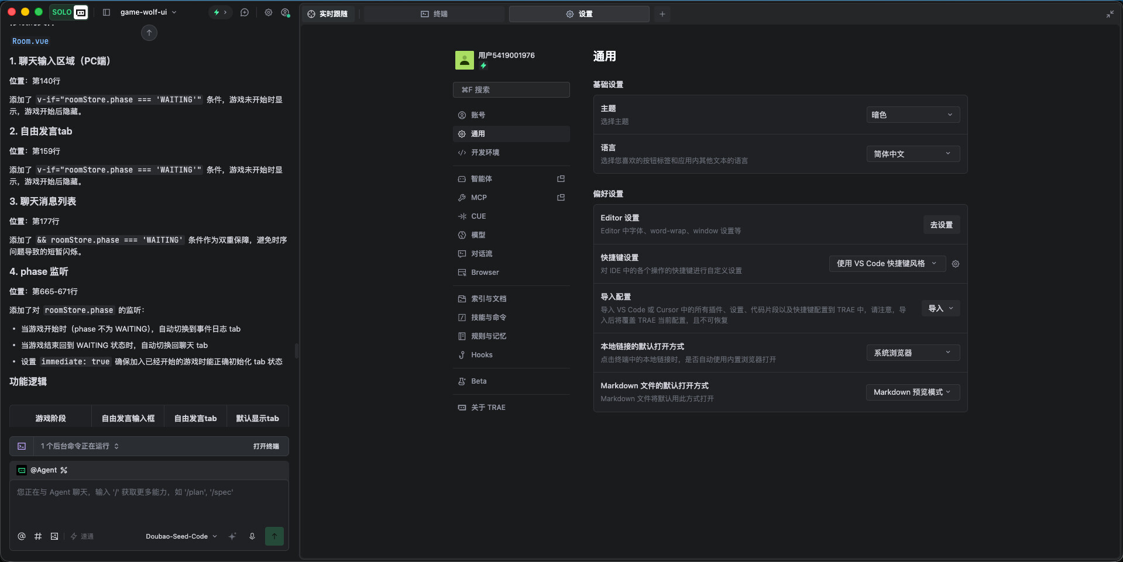This screenshot has height=562, width=1123.
Task: Click 去设置 button for Editor settings
Action: coord(942,225)
